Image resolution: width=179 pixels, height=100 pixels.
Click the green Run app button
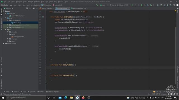click(x=132, y=5)
